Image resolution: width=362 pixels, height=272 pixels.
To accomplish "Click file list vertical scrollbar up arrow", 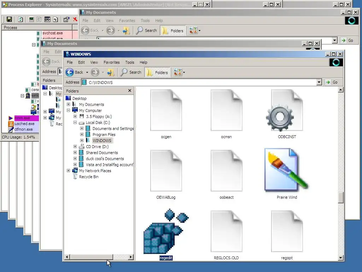I will click(x=341, y=90).
